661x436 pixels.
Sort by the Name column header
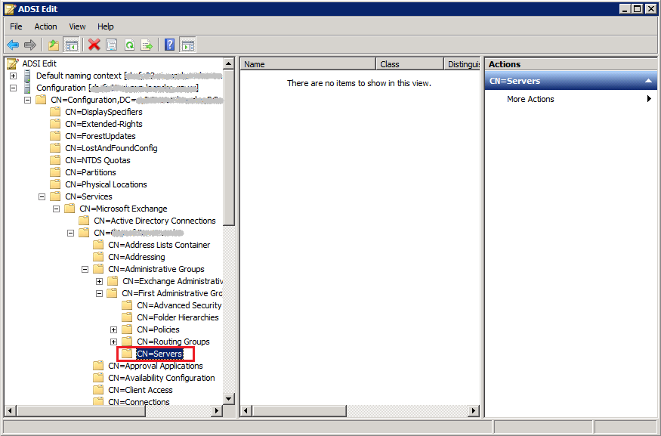click(x=307, y=64)
